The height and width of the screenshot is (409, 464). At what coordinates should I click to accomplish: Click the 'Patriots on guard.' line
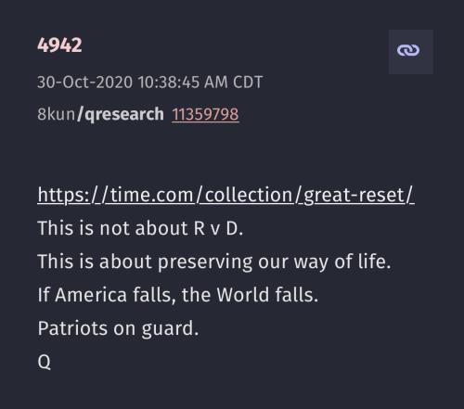pyautogui.click(x=118, y=328)
